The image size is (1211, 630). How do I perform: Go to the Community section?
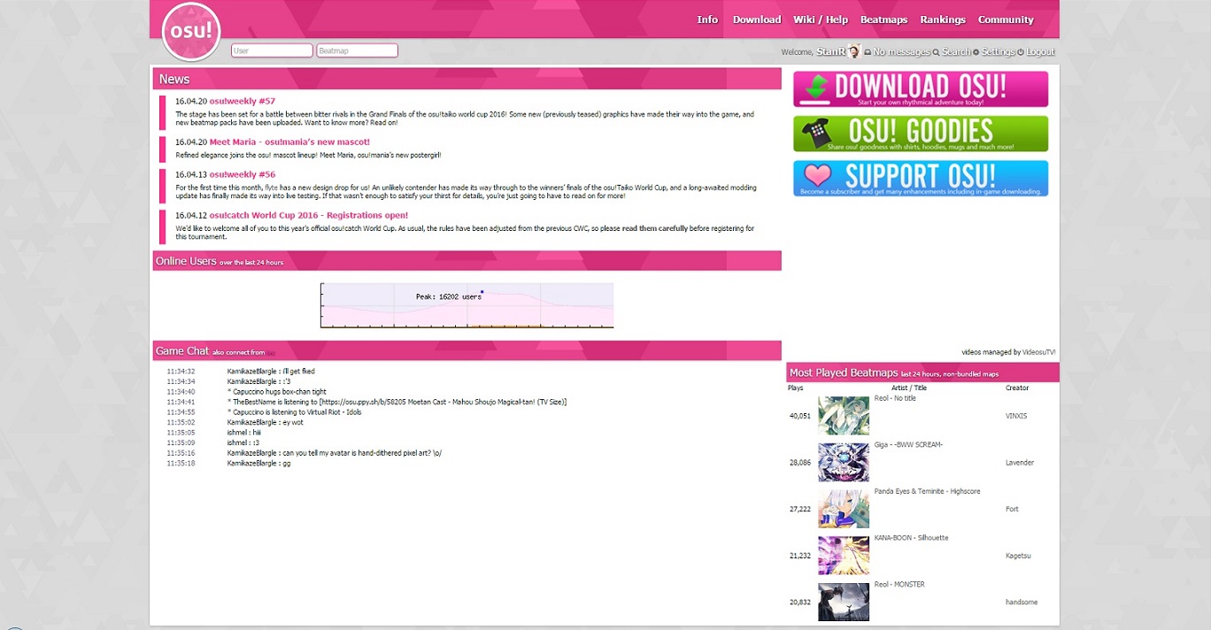pyautogui.click(x=1005, y=19)
